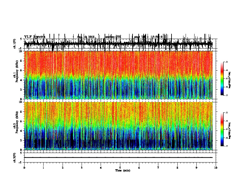Click the 'VLF Spectra' title text
243x188 pixels.
(x=35, y=37)
